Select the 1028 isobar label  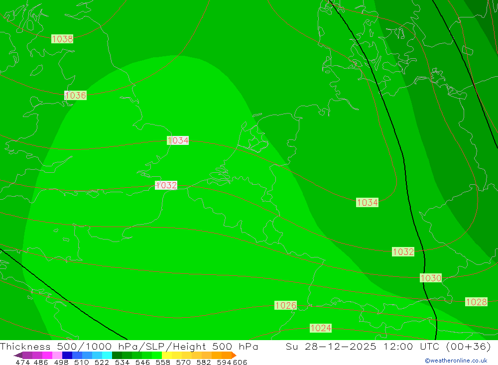click(x=477, y=302)
